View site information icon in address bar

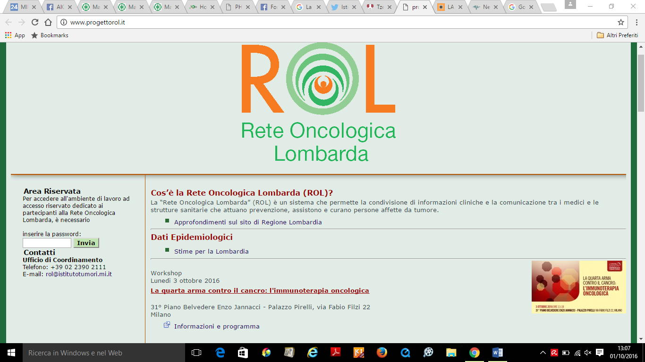click(x=64, y=22)
